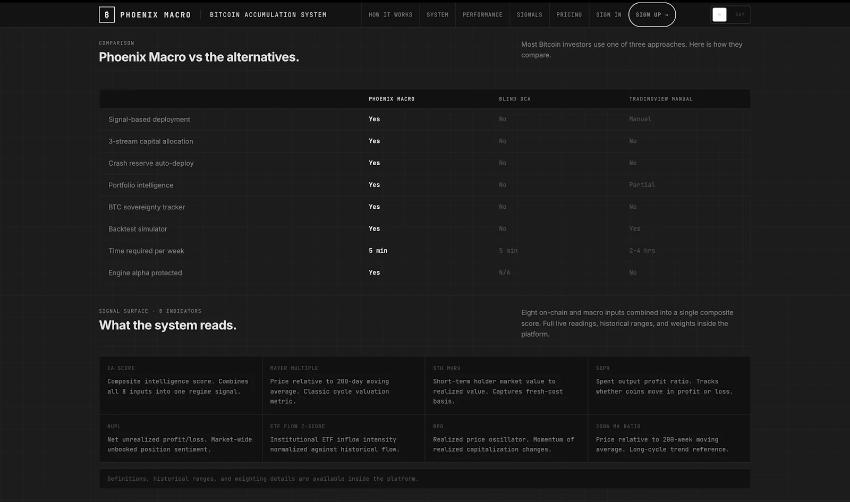
Task: Click the Blind DCA 'No' for BTC sovereignty tracker
Action: 503,207
